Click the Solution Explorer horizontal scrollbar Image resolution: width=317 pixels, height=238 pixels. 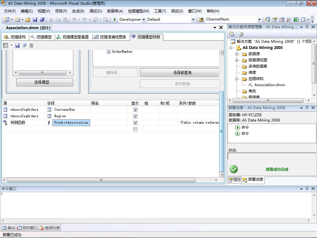point(268,100)
